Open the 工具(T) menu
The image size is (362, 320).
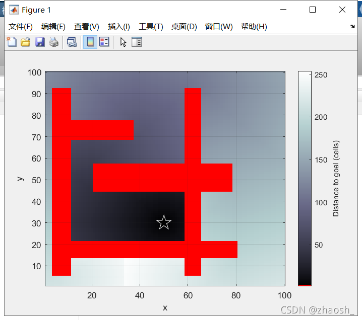coord(151,27)
